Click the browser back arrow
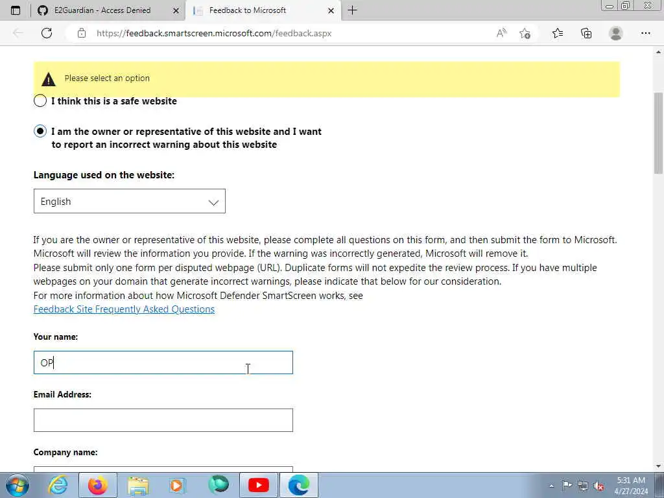The image size is (664, 498). [x=18, y=33]
